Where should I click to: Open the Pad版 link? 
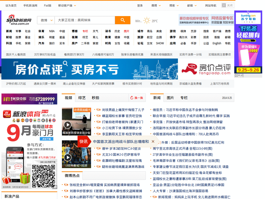pyautogui.click(x=48, y=6)
